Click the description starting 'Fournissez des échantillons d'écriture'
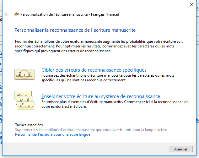Image resolution: width=199 pixels, height=158 pixels. coord(108,78)
